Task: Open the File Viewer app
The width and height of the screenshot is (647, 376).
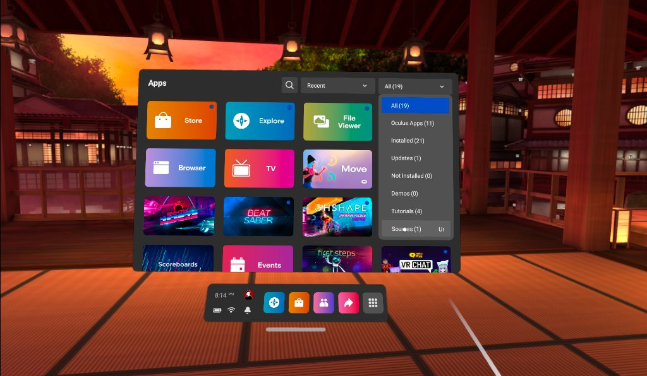Action: click(x=337, y=120)
